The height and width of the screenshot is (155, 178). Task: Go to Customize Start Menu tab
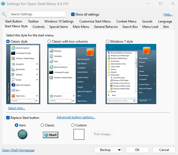95,21
